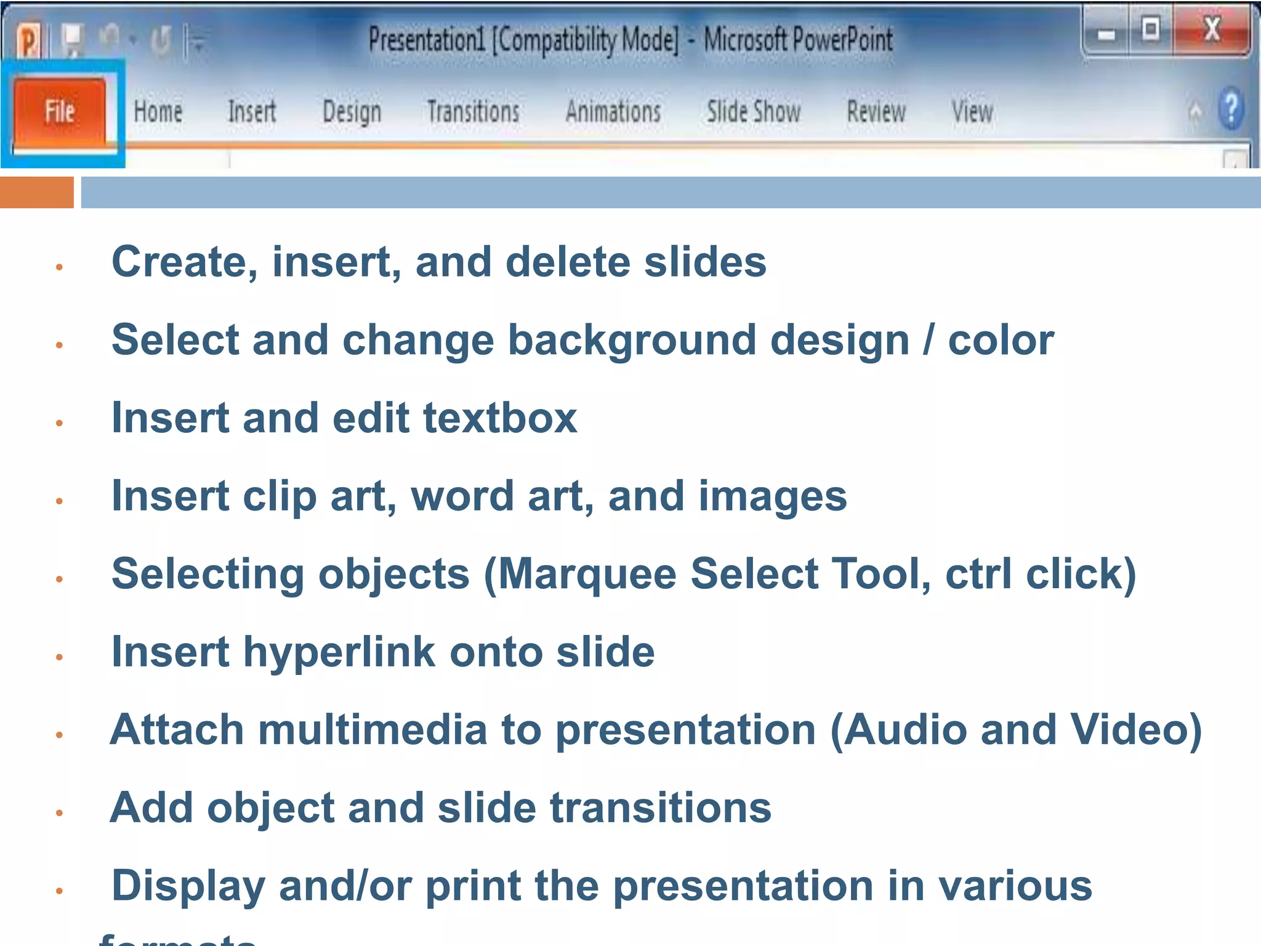Undo last action in quick access toolbar
This screenshot has height=946, width=1261.
110,39
